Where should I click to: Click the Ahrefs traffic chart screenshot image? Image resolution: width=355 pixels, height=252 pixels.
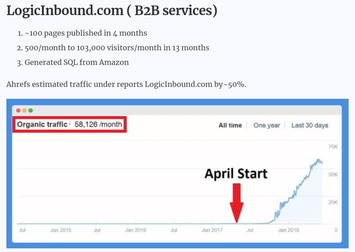coord(177,173)
